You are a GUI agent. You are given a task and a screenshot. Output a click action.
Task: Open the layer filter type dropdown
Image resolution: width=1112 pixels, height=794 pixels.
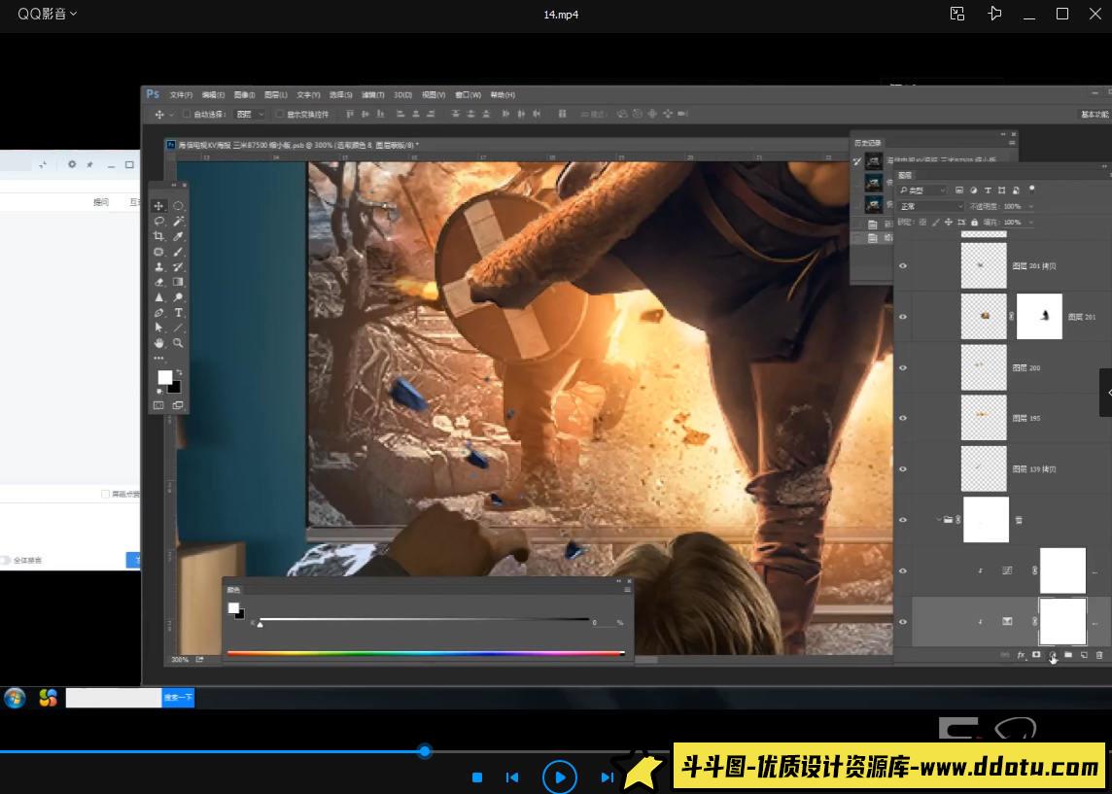coord(922,190)
